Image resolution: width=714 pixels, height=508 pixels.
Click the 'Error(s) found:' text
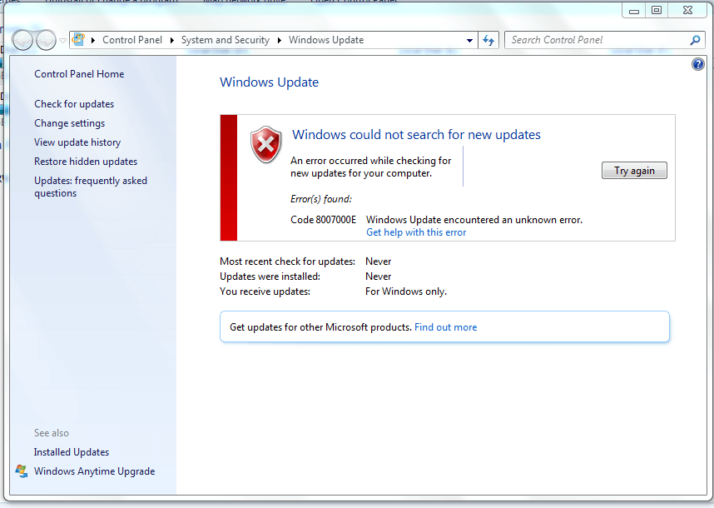point(321,199)
